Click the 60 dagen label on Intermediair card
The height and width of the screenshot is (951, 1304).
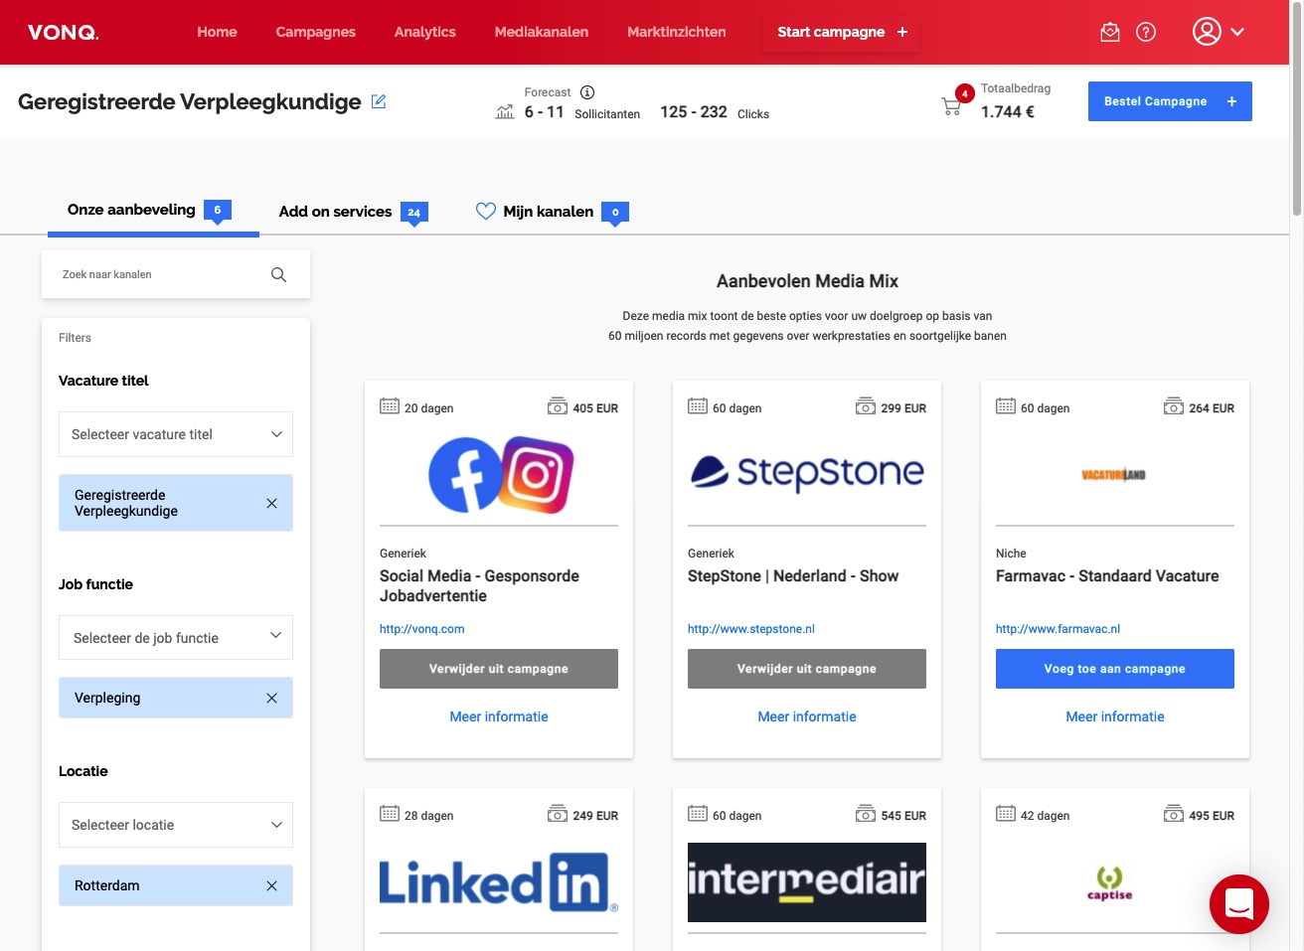[x=736, y=816]
